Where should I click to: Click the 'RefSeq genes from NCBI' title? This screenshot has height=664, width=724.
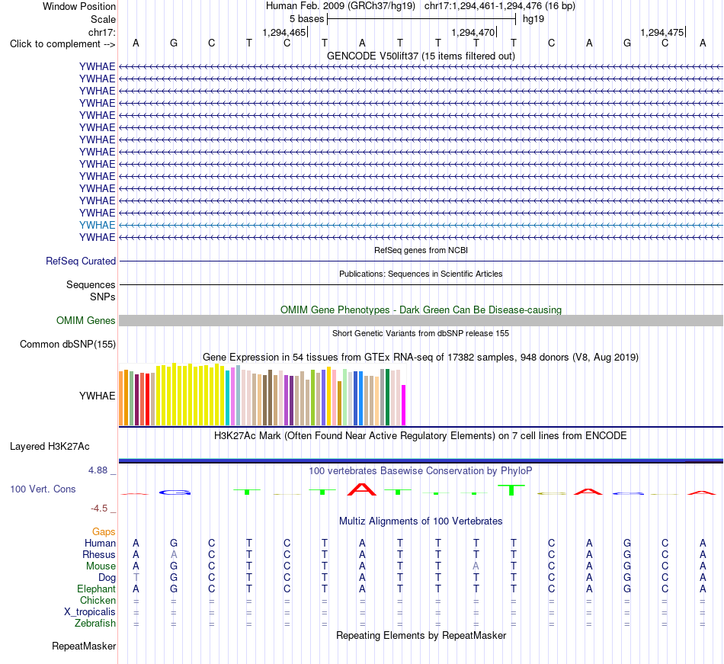coord(421,250)
